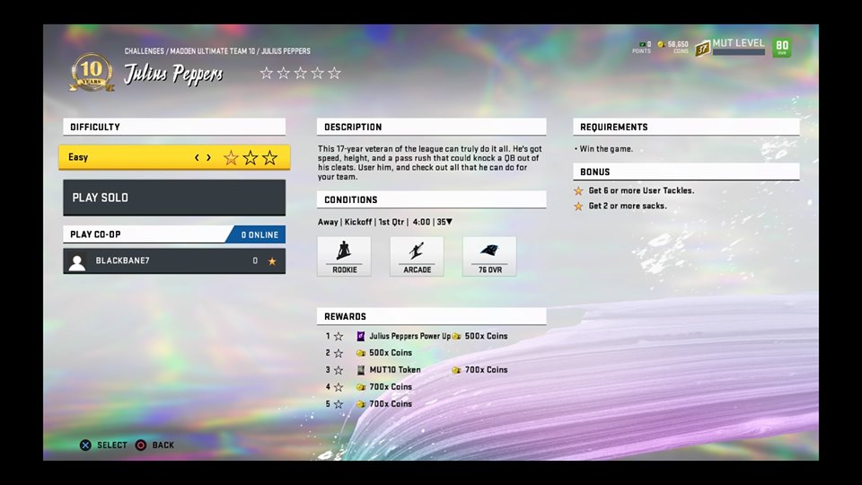Click the X Select controller button icon
The width and height of the screenshot is (862, 485).
(85, 445)
